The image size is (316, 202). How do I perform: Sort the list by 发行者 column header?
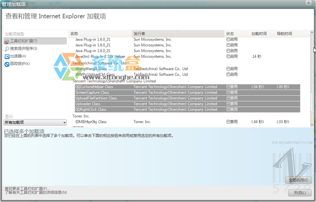(x=178, y=34)
